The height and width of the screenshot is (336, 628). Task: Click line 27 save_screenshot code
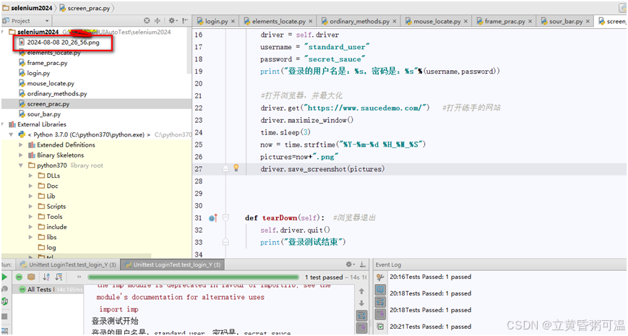pos(322,169)
